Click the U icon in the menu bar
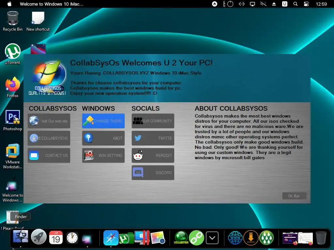Screen dimensions: 334x250 click(284, 4)
